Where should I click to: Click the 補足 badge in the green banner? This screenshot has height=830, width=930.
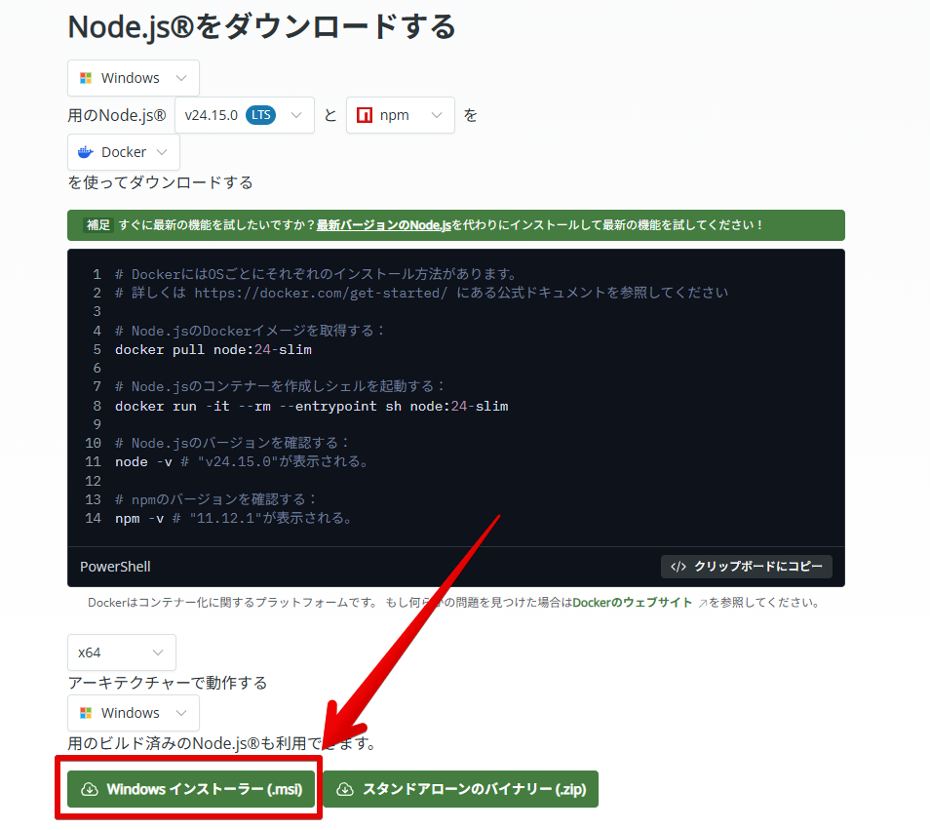tap(98, 225)
